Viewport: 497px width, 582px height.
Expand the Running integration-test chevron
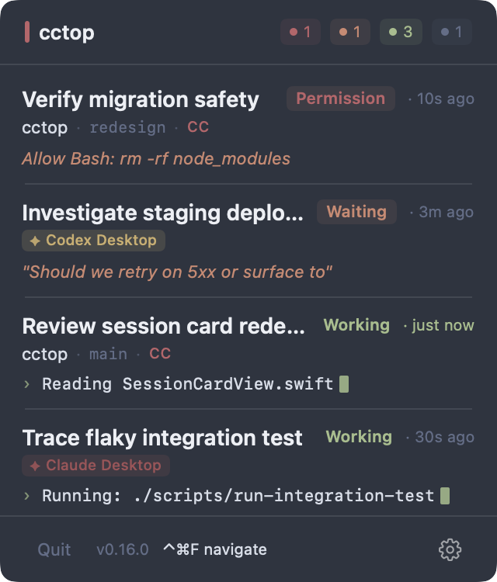[26, 496]
